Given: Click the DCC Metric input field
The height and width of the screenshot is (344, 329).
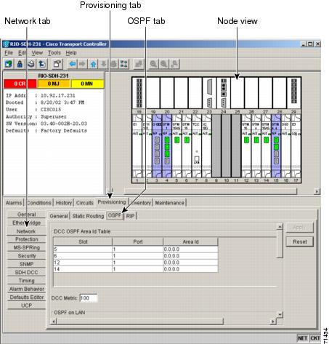Looking at the screenshot, I should coord(89,298).
